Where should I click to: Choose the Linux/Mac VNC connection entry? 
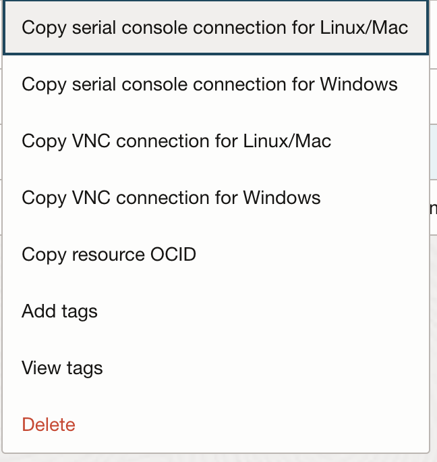[177, 141]
